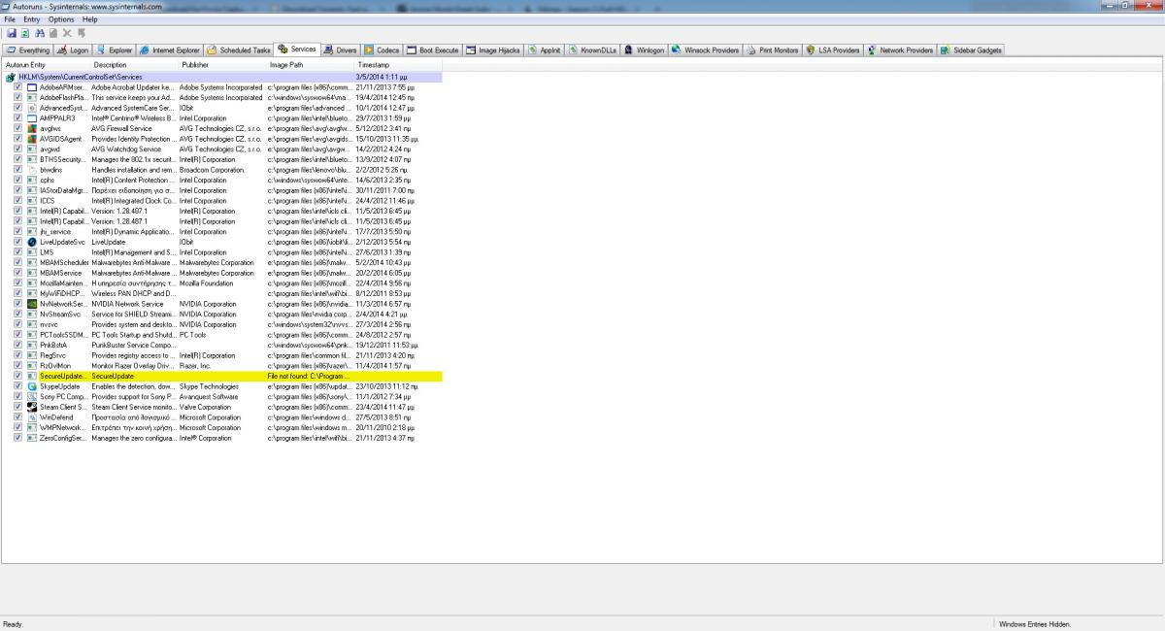Click the NvNetworkService NVIDIA icon
This screenshot has height=631, width=1165.
(32, 304)
